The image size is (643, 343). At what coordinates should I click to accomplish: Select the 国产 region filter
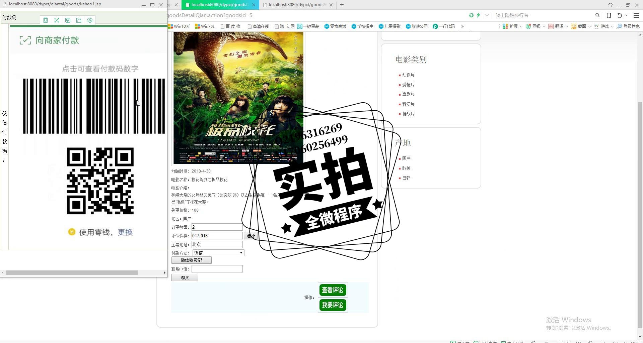tap(406, 158)
